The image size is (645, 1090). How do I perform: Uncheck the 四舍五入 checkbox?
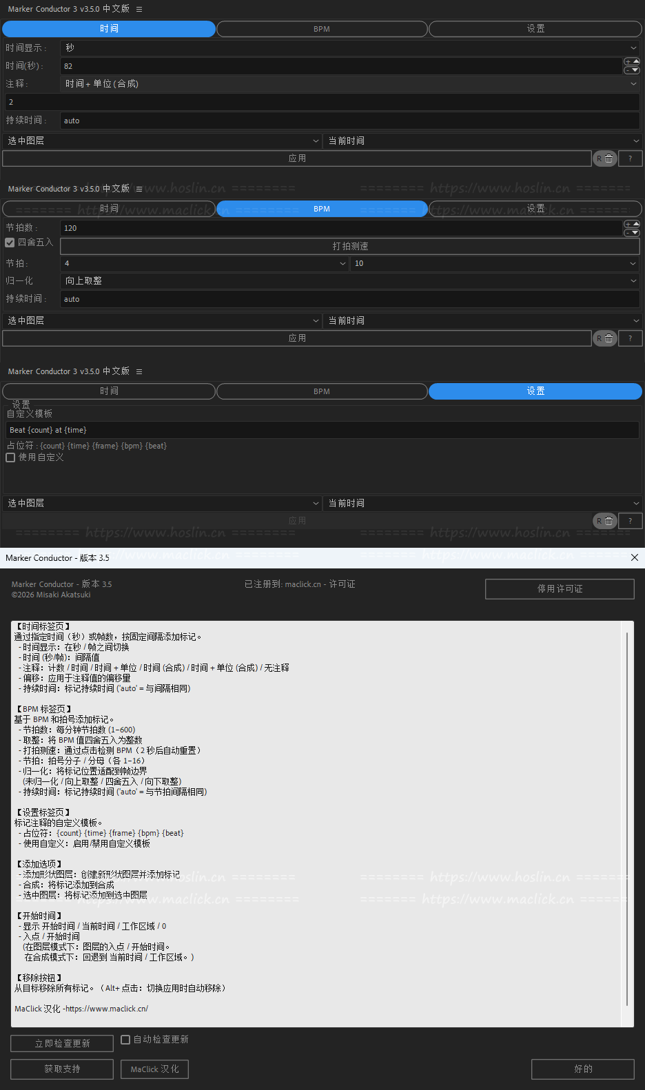[10, 243]
